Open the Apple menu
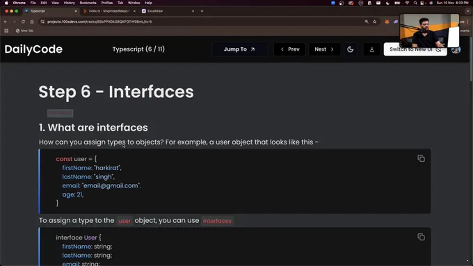Image resolution: width=473 pixels, height=266 pixels. pyautogui.click(x=6, y=3)
